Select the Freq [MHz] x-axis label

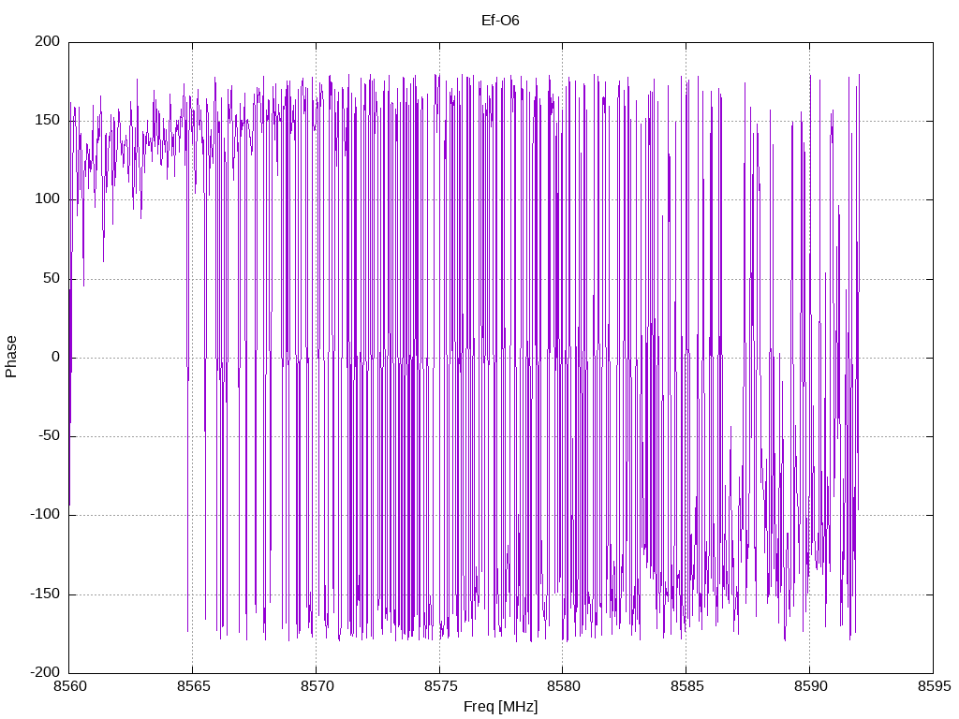500,707
